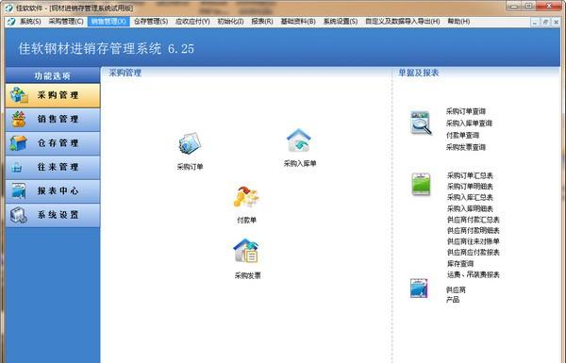This screenshot has width=566, height=363.
Task: Open the 采购发票 invoice icon
Action: [x=246, y=251]
